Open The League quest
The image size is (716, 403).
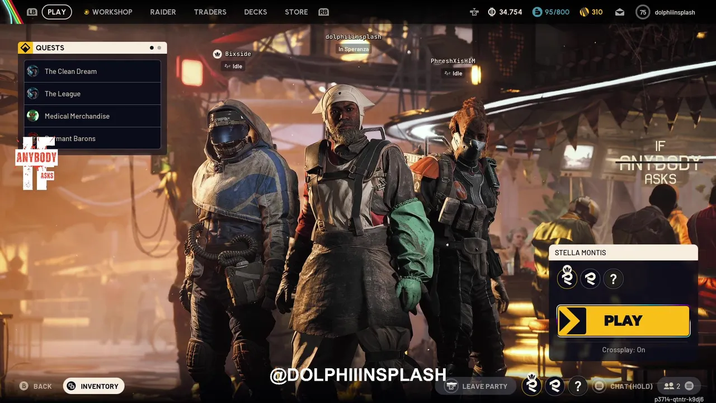click(92, 93)
